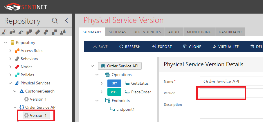The height and width of the screenshot is (122, 263).
Task: Select the behaviors hexagon filter icon
Action: [x=46, y=32]
